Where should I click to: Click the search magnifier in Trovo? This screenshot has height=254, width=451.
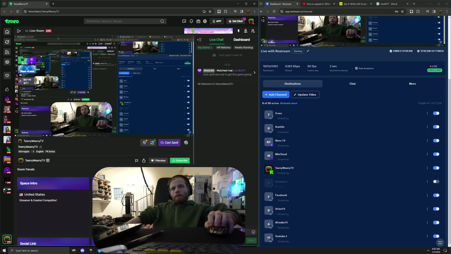click(x=162, y=21)
